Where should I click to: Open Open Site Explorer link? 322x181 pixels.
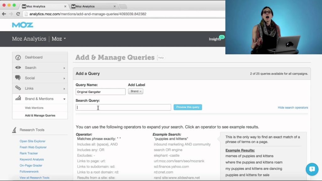pyautogui.click(x=32, y=141)
